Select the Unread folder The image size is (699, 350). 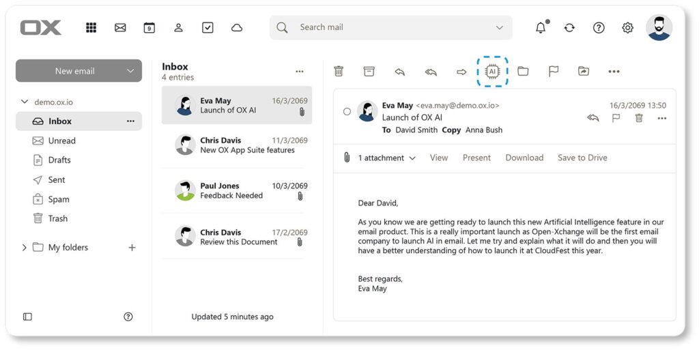pos(61,141)
